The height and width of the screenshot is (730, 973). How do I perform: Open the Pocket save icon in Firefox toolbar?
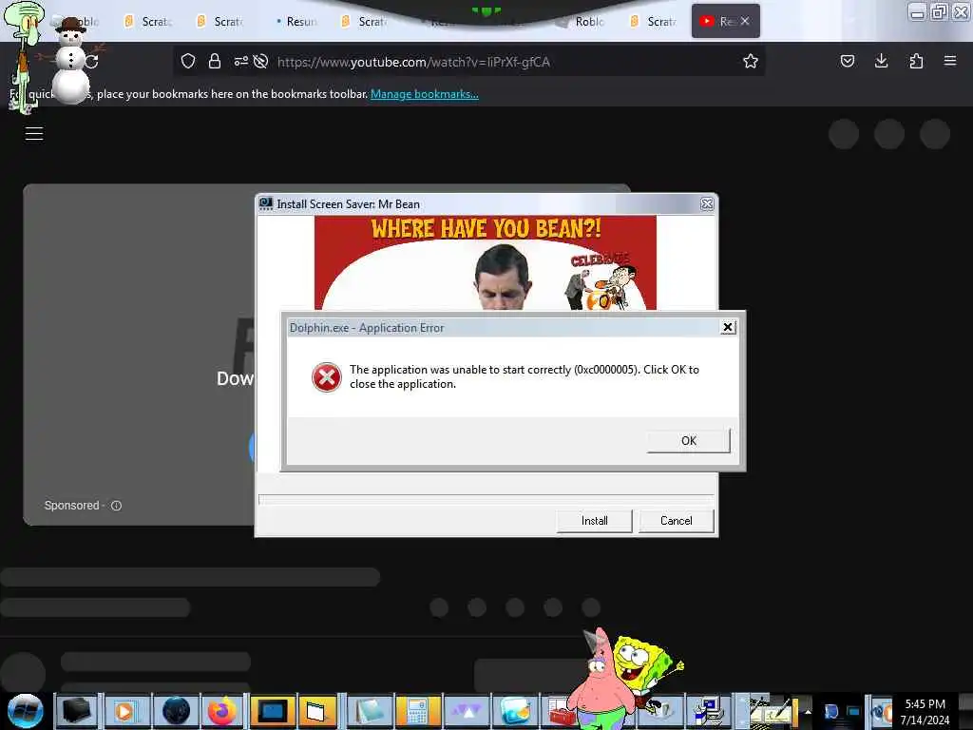click(x=847, y=61)
